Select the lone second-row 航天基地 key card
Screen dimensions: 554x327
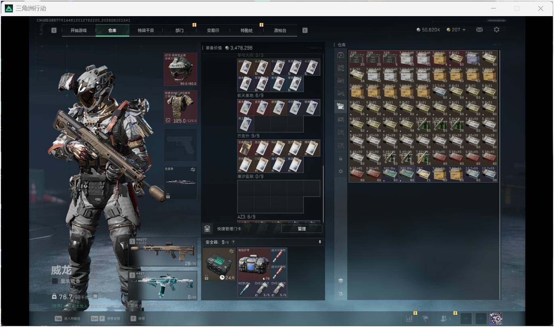point(246,124)
